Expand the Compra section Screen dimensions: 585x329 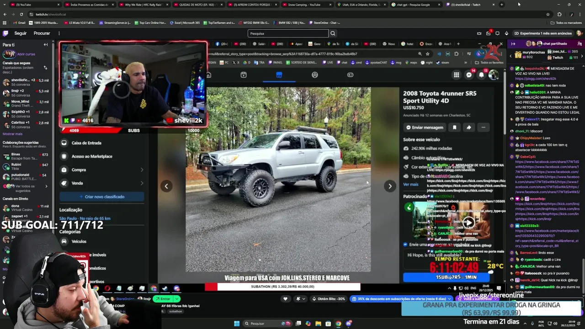coord(101,170)
